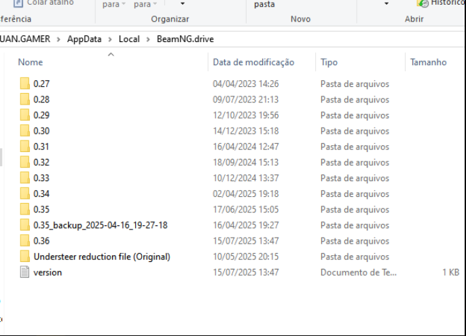This screenshot has width=466, height=336.
Task: Select the 0.30 folder icon
Action: coord(25,131)
